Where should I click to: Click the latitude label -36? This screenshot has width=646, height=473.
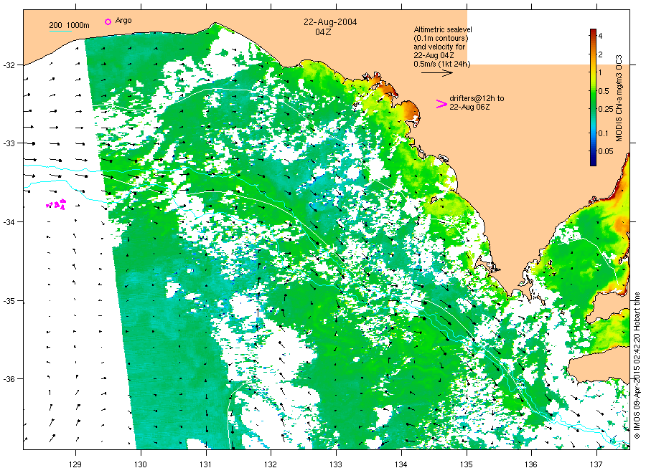(9, 379)
